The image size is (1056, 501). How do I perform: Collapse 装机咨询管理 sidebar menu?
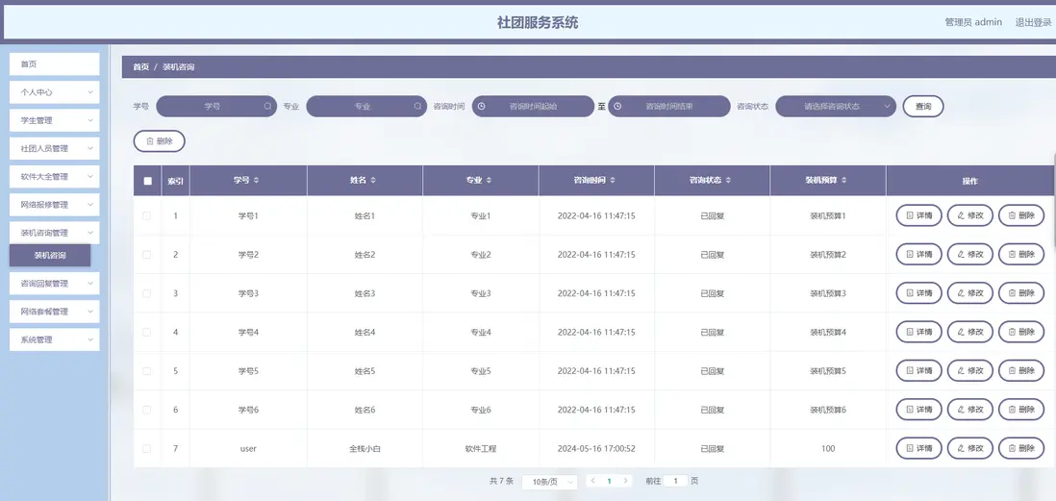[x=55, y=233]
